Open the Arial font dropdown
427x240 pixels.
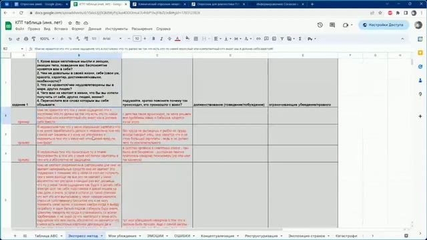tap(112, 39)
